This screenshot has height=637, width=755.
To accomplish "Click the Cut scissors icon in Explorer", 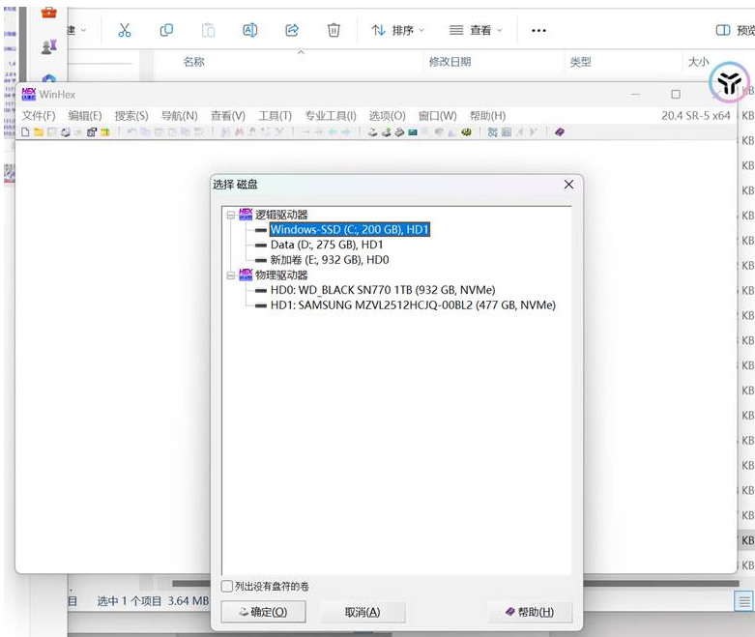I will (x=125, y=30).
